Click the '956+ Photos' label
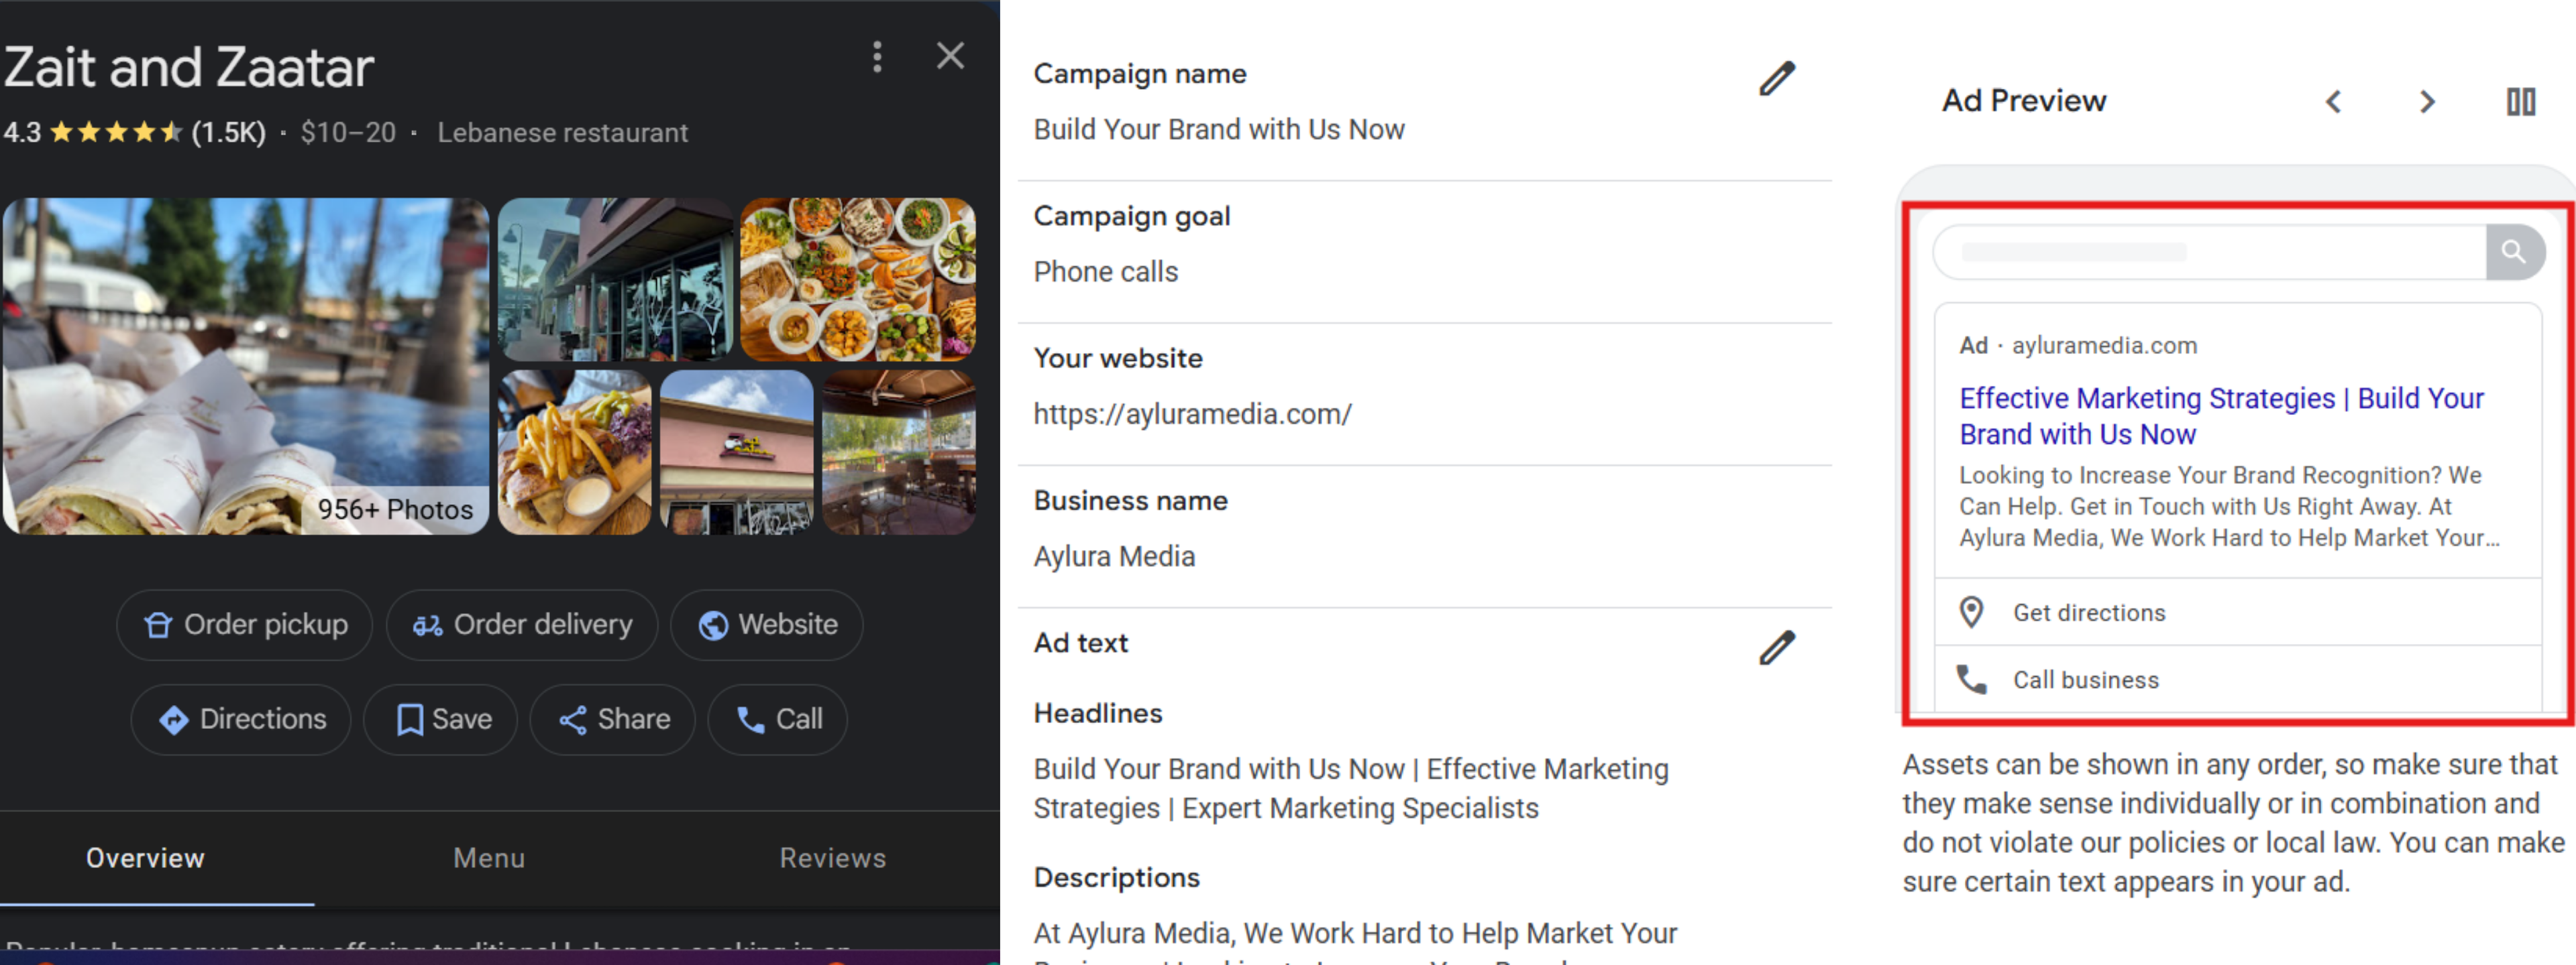The width and height of the screenshot is (2576, 965). click(395, 509)
